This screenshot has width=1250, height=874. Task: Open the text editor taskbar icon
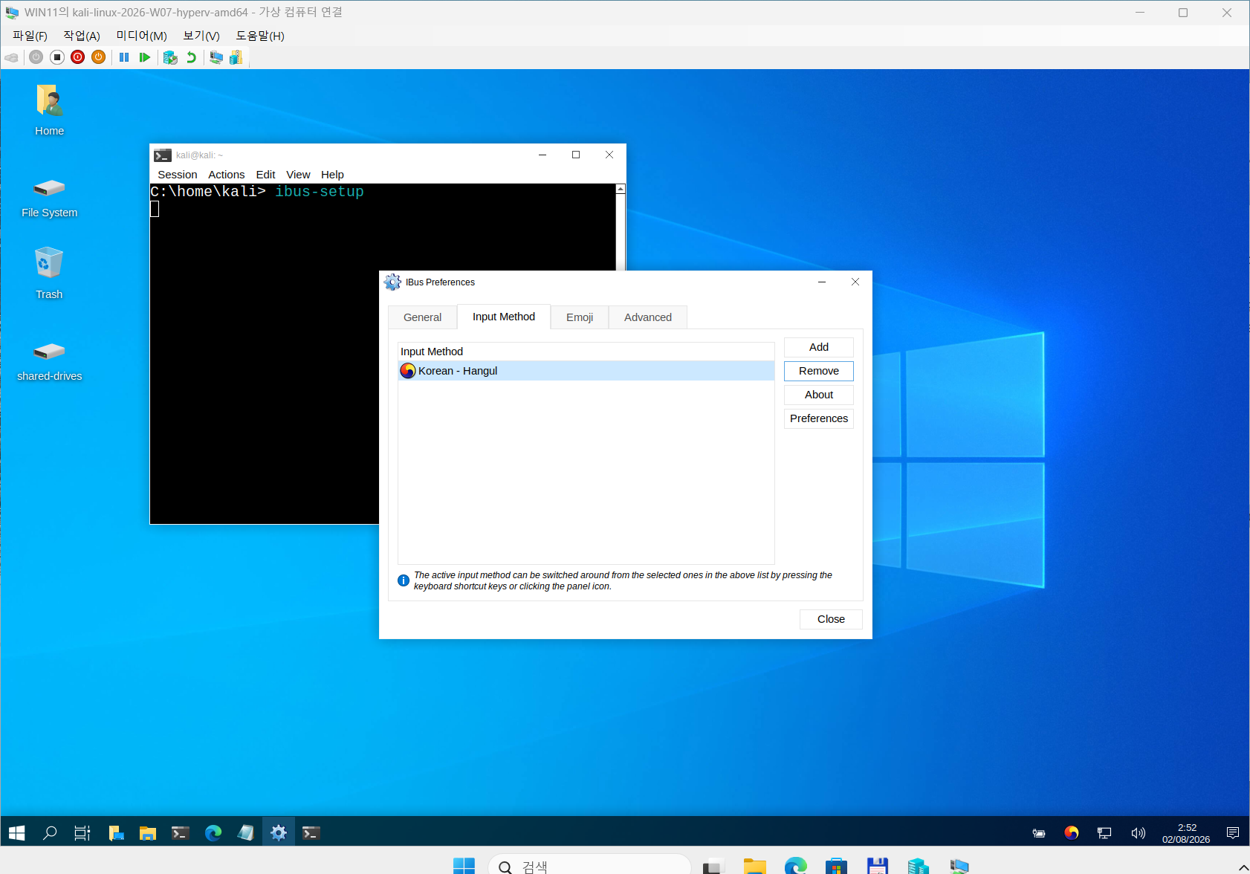pyautogui.click(x=246, y=833)
